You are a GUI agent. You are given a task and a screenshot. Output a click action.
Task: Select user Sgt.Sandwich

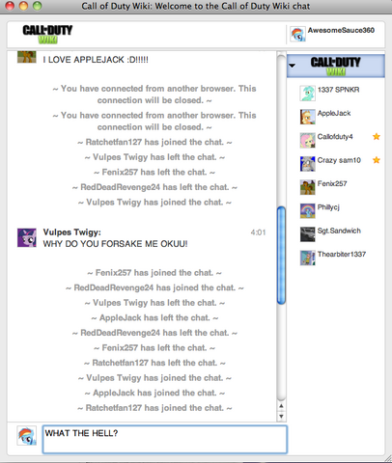point(339,231)
